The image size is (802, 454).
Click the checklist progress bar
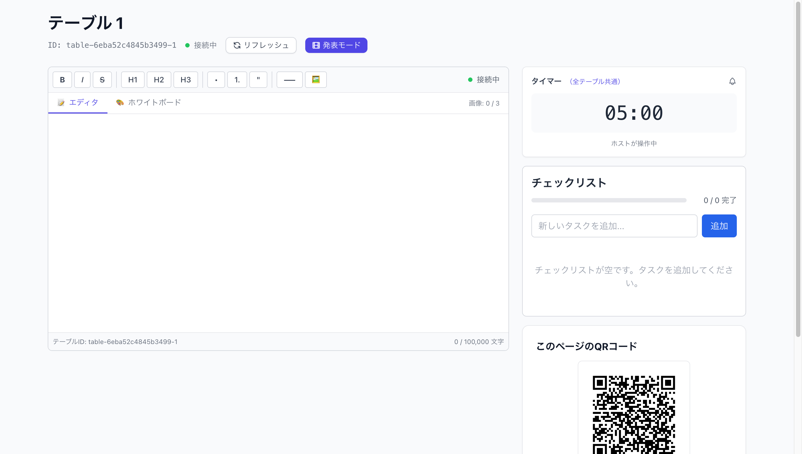click(609, 200)
